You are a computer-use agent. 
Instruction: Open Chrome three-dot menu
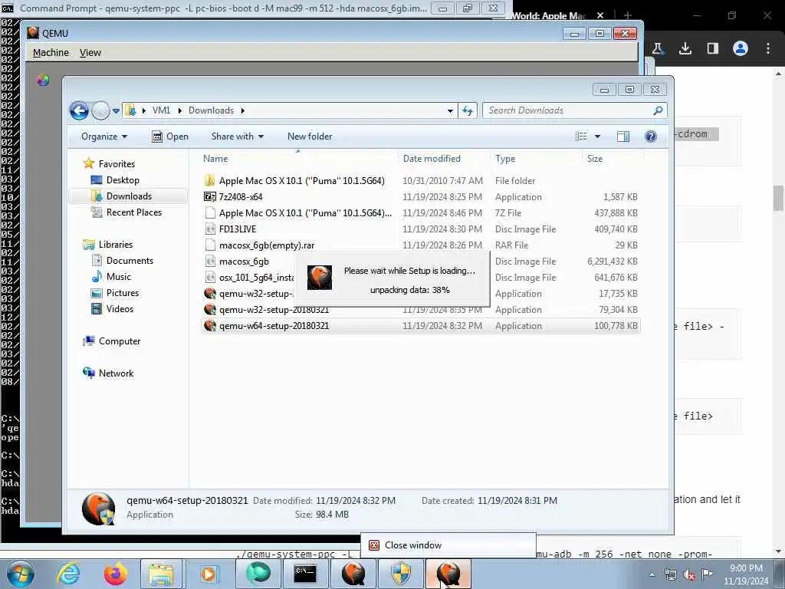pyautogui.click(x=768, y=48)
